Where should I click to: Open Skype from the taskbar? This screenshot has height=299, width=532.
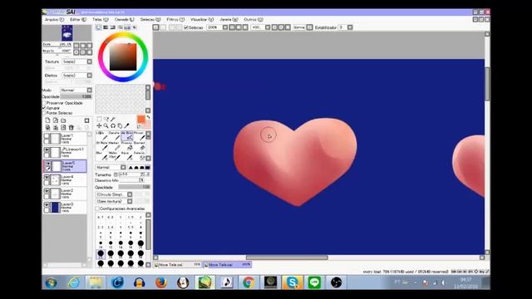click(x=292, y=282)
